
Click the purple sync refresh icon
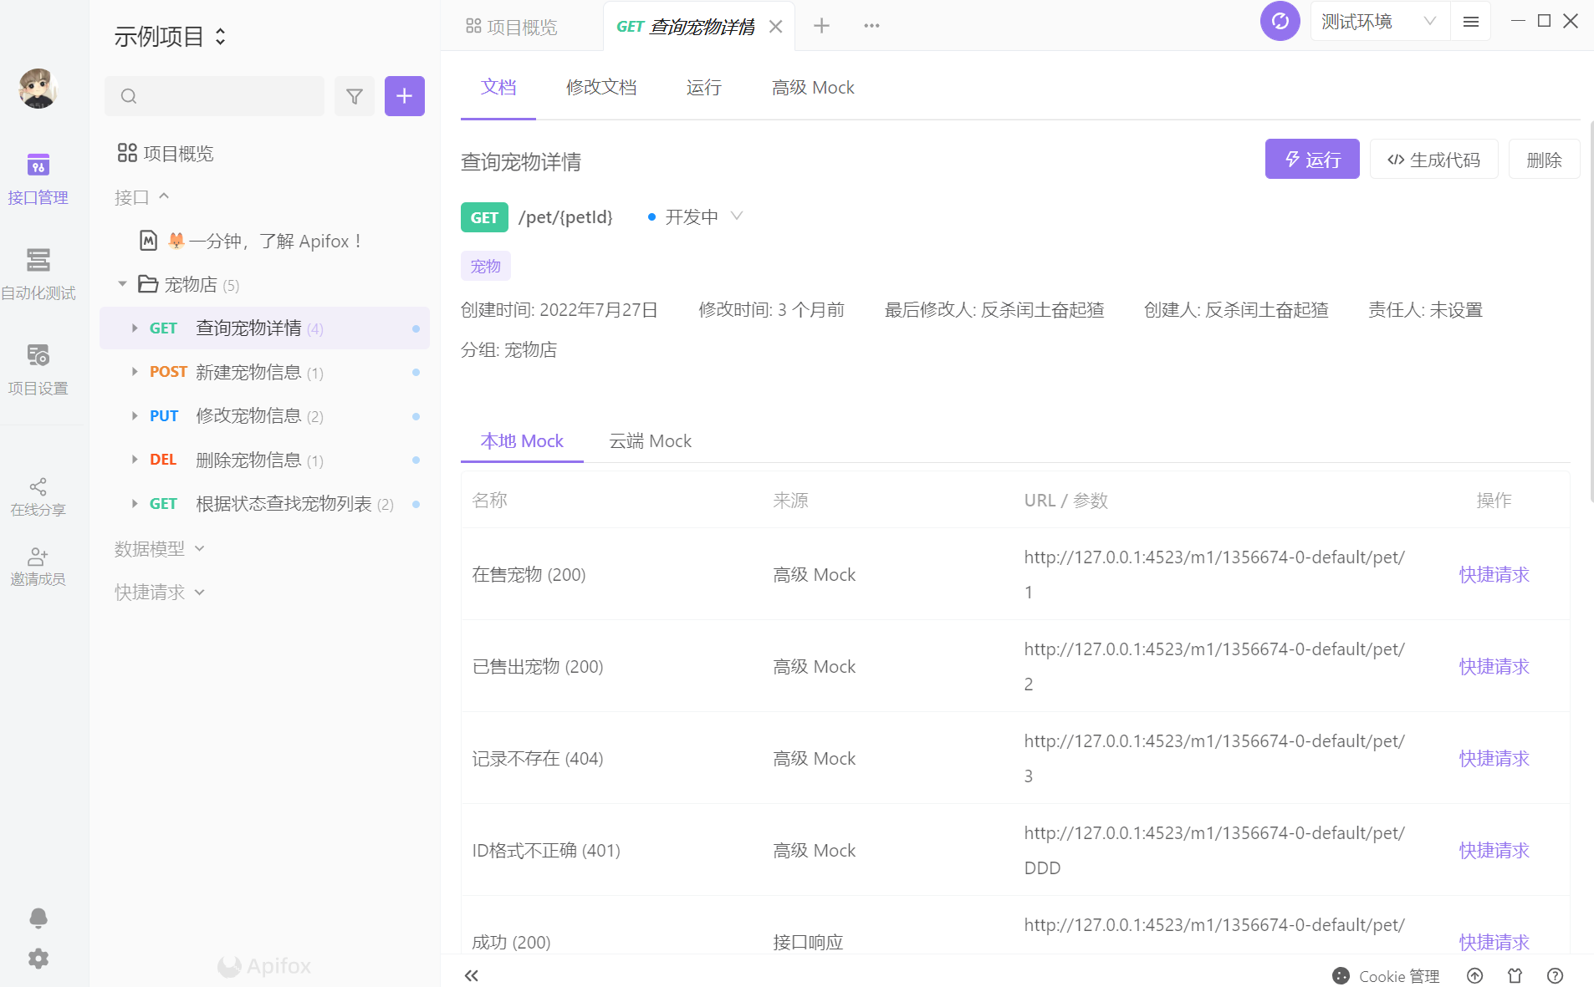(1280, 21)
